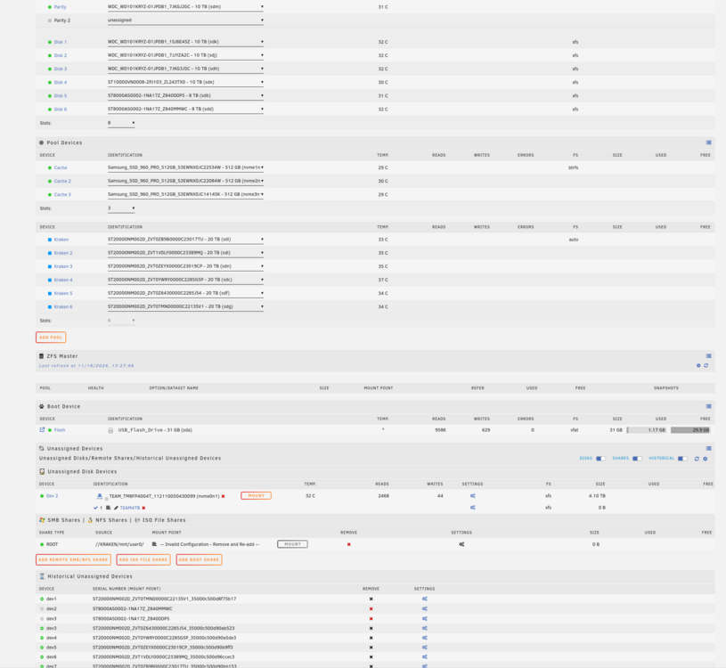Open the Disk 6 device dropdown
Viewport: 726px width, 668px height.
[185, 110]
